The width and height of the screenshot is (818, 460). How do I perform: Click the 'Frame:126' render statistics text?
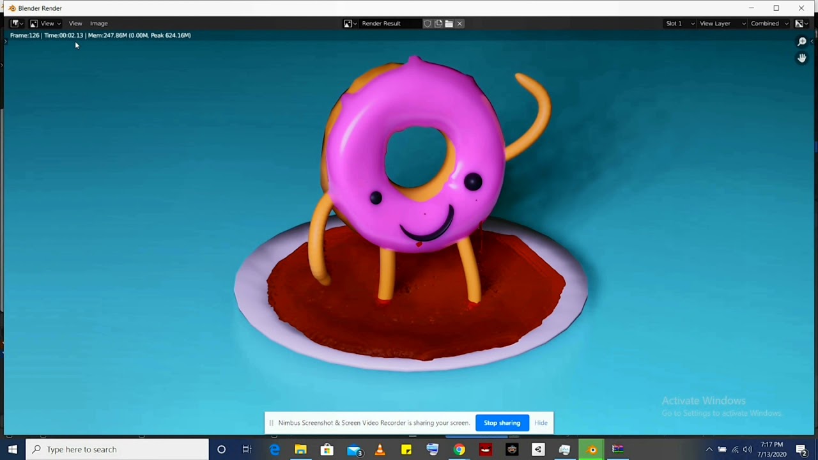[x=25, y=35]
